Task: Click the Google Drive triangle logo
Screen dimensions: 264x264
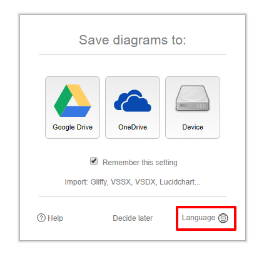Action: point(73,101)
